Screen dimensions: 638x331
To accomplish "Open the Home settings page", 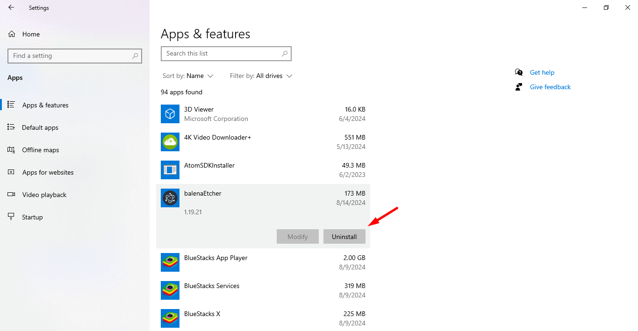I will pos(75,34).
